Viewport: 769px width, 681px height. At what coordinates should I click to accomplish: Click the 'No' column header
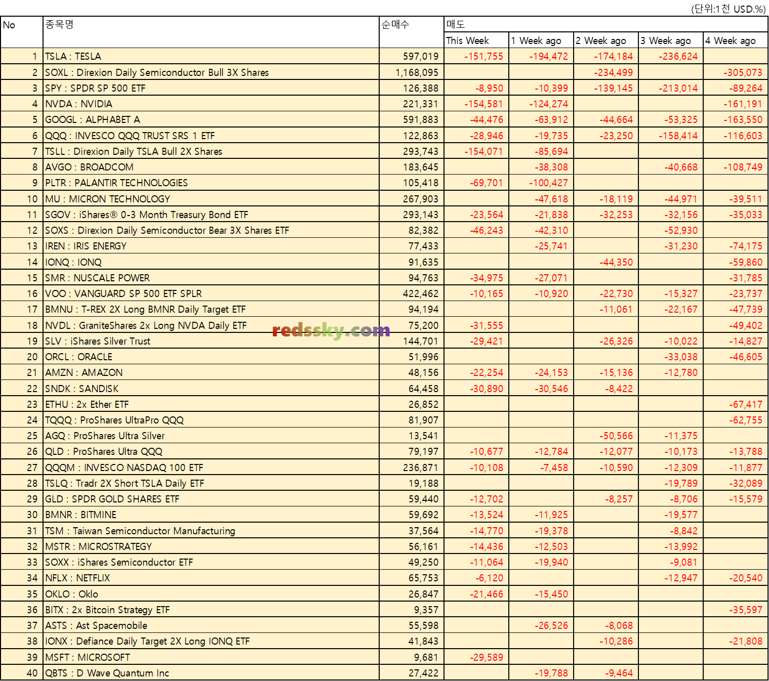(x=22, y=32)
